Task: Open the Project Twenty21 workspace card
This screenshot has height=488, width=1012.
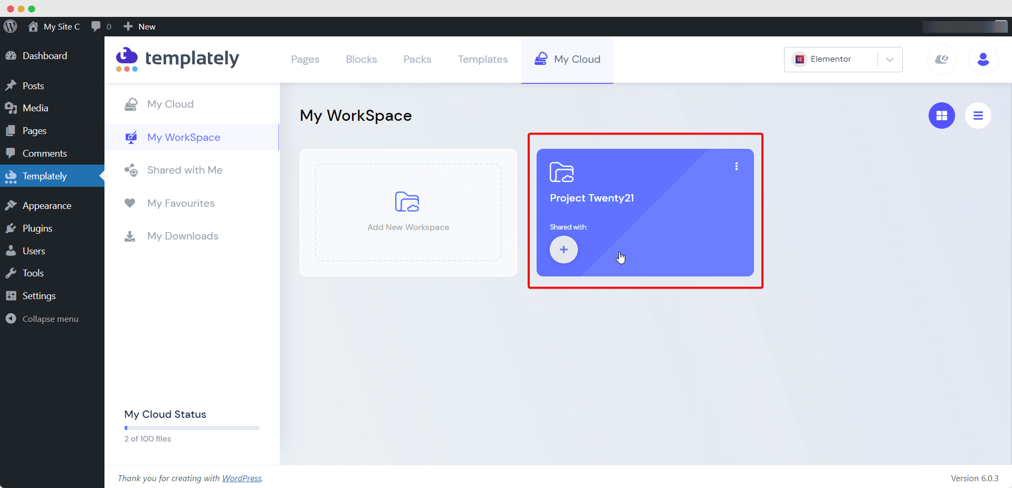Action: click(645, 212)
